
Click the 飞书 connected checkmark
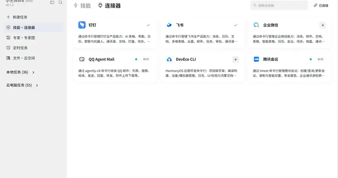click(x=236, y=25)
